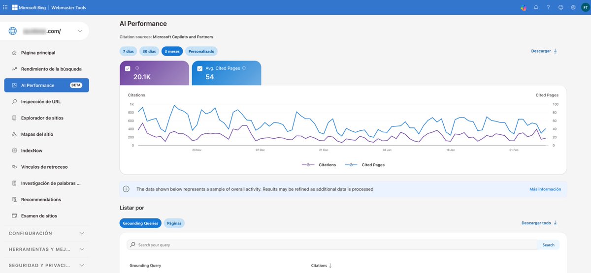Click the Página principal home icon
Screen dimensions: 591x273
click(x=15, y=53)
